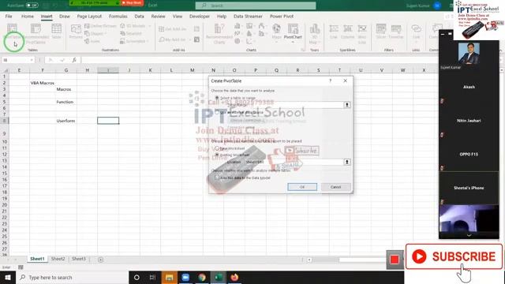This screenshot has height=284, width=505.
Task: Open the File menu
Action: [9, 16]
